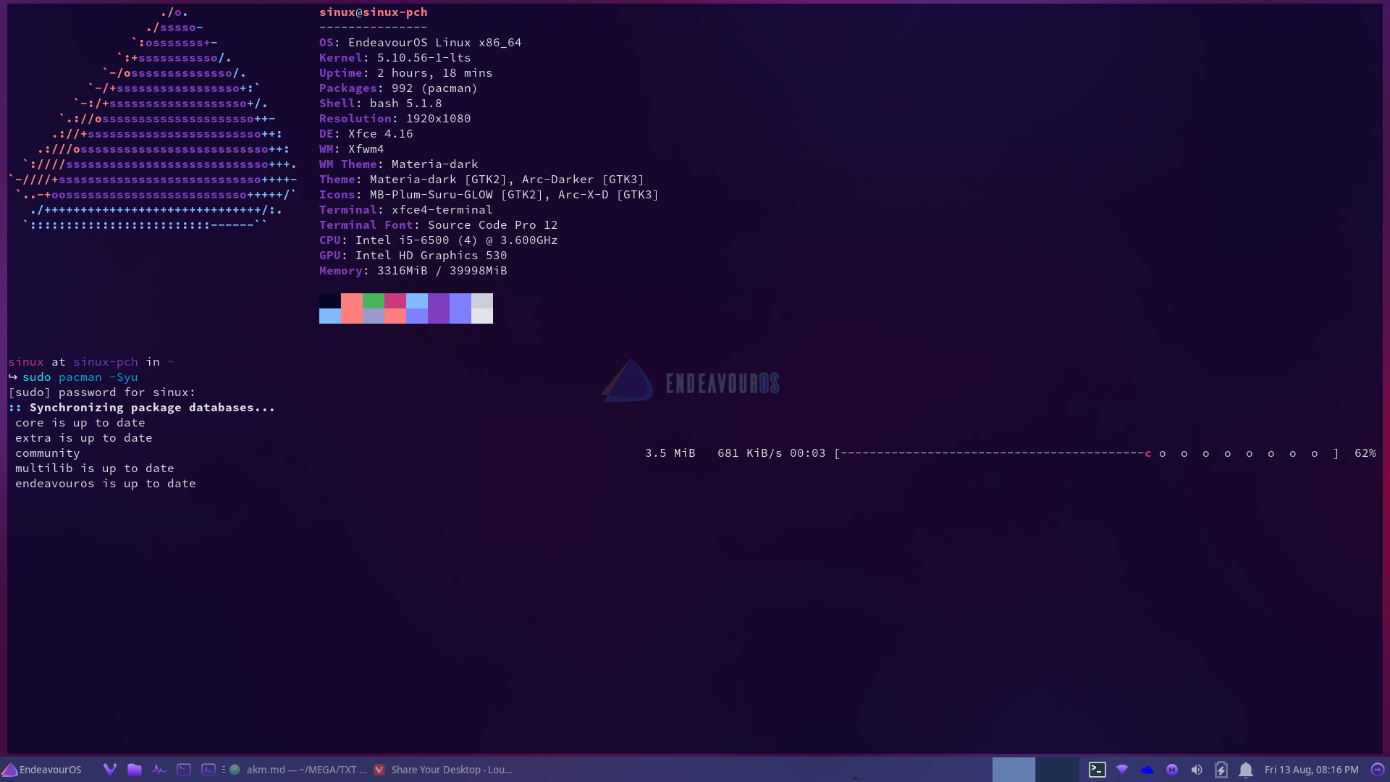The image size is (1390, 782).
Task: Open the blue cloud sync tray icon
Action: tap(1147, 770)
